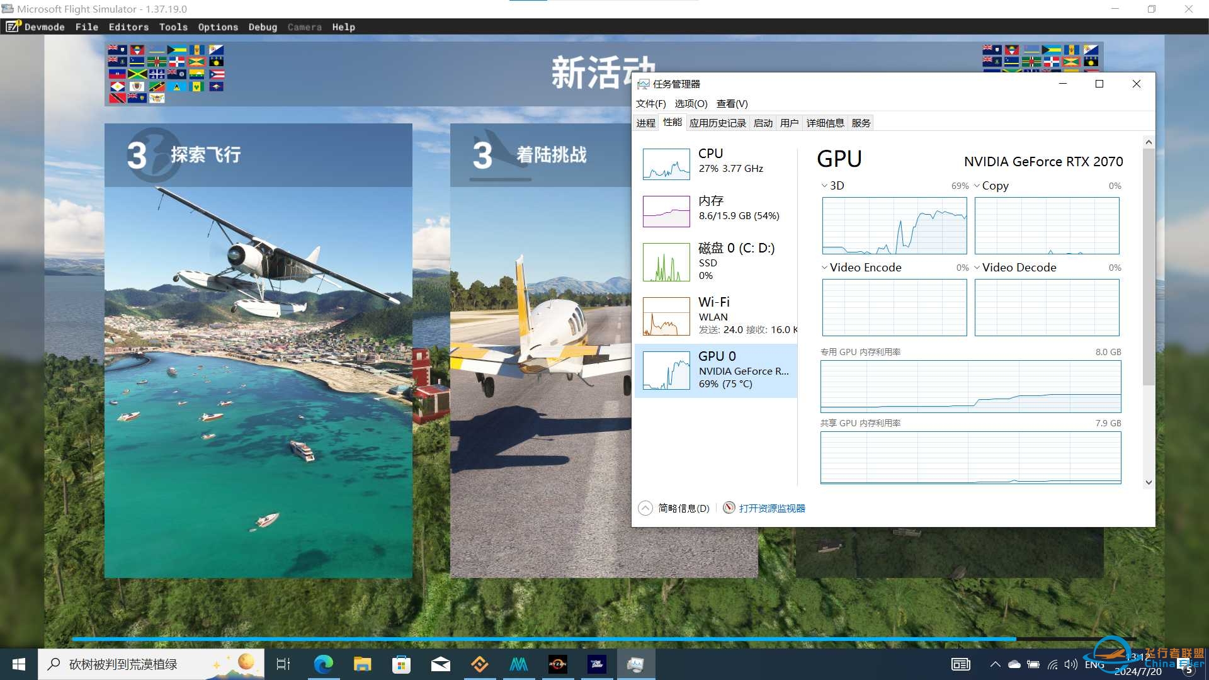Screen dimensions: 1209x680
Task: Maximize the Task Manager window
Action: click(1099, 84)
